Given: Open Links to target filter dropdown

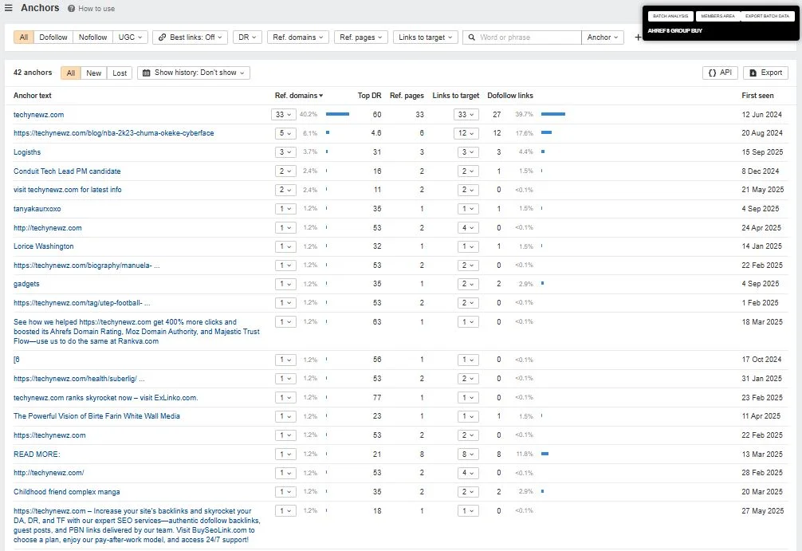Looking at the screenshot, I should [x=426, y=37].
